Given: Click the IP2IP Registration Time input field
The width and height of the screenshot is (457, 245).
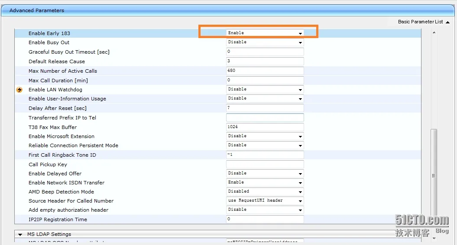Looking at the screenshot, I should click(x=265, y=219).
